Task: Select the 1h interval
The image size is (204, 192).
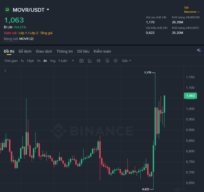Action: (39, 61)
